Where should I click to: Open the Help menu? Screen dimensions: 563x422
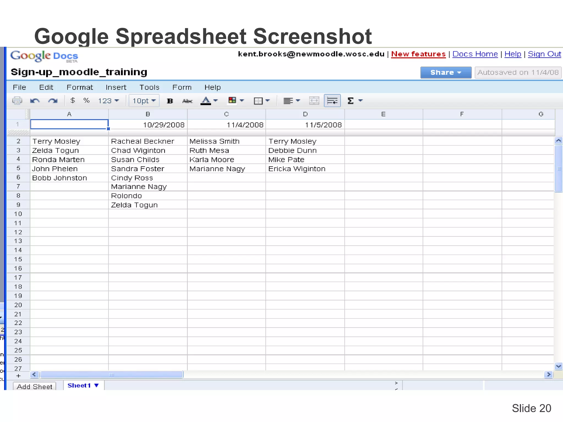point(212,87)
